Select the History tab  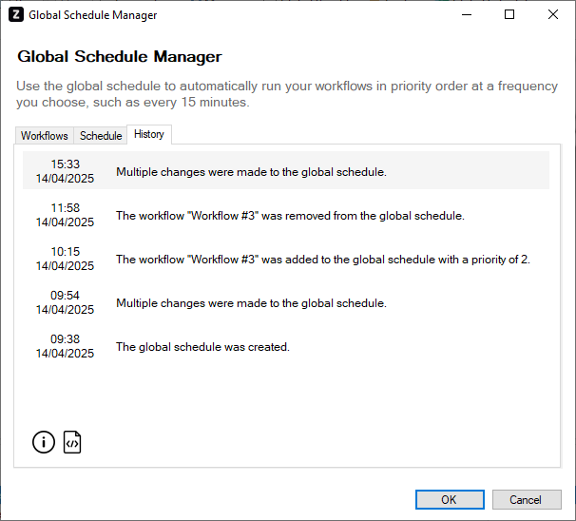click(149, 134)
